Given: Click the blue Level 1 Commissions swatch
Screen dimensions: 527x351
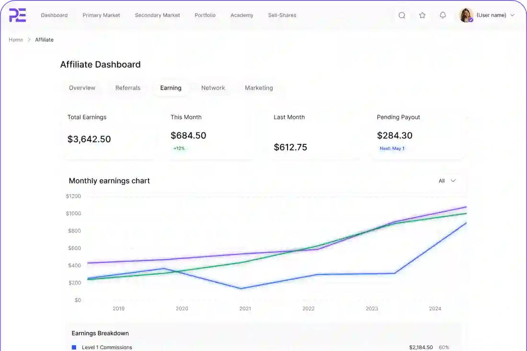Looking at the screenshot, I should [74, 347].
